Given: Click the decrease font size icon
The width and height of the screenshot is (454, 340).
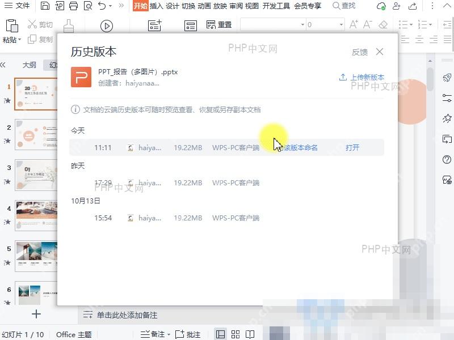Looking at the screenshot, I should [x=368, y=24].
